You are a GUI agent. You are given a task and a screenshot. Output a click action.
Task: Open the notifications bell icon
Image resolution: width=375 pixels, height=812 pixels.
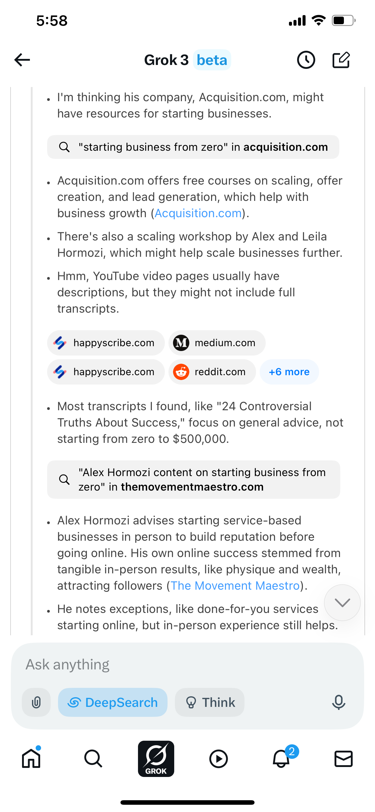pyautogui.click(x=281, y=759)
